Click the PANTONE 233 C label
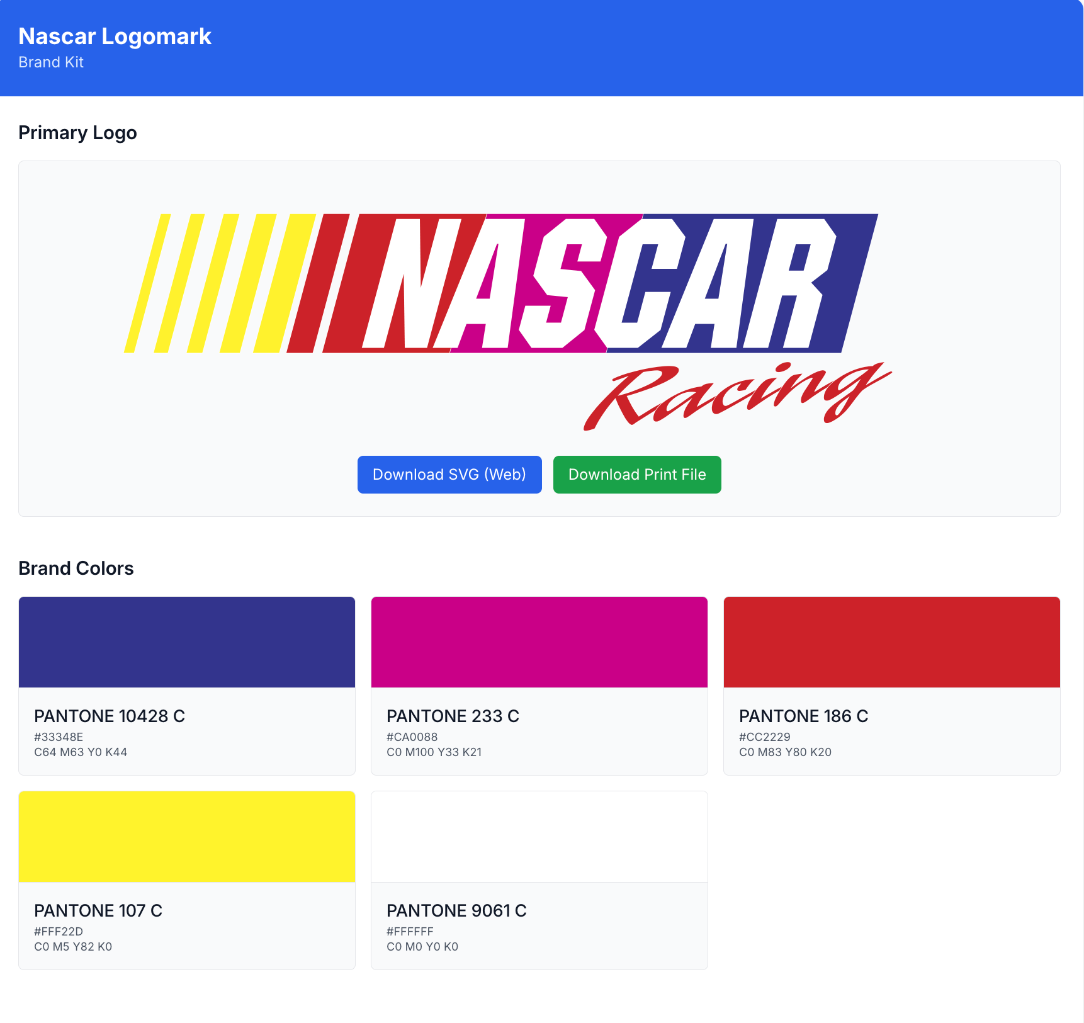 point(453,716)
